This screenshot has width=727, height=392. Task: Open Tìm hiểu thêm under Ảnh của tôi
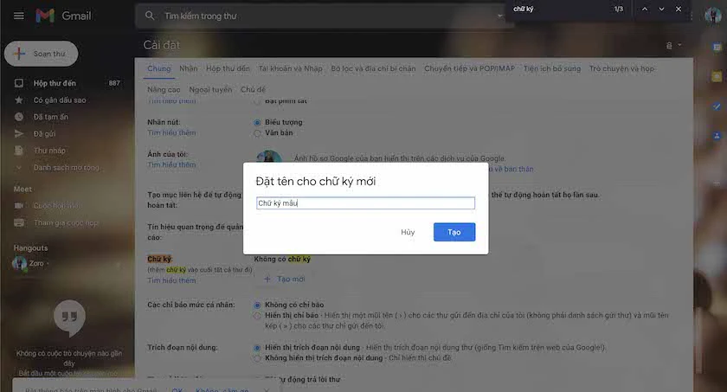click(171, 164)
